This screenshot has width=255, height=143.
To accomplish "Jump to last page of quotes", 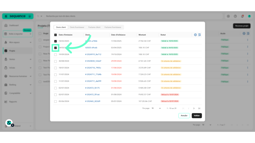I will [199, 108].
